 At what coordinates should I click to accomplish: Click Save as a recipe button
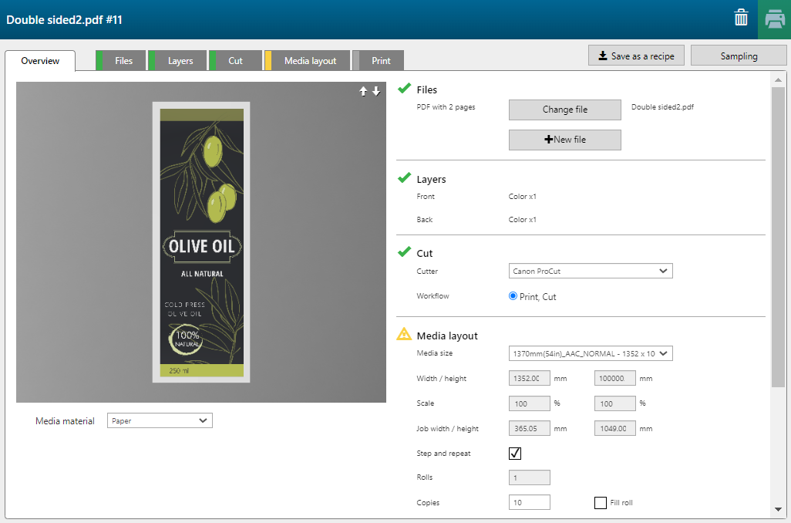pyautogui.click(x=636, y=56)
